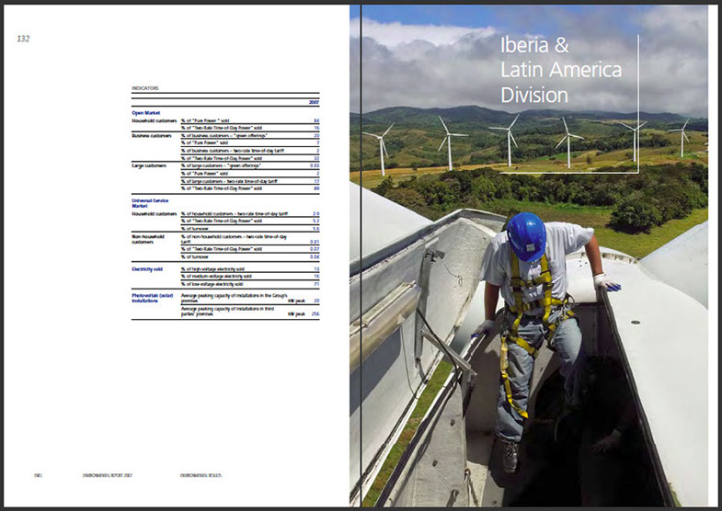722x511 pixels.
Task: Click the "Enel" footer text
Action: point(40,476)
